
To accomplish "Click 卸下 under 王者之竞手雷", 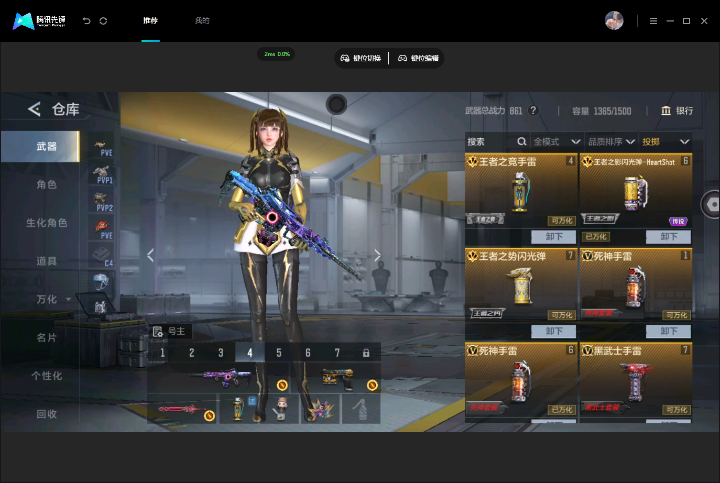I will tap(554, 237).
